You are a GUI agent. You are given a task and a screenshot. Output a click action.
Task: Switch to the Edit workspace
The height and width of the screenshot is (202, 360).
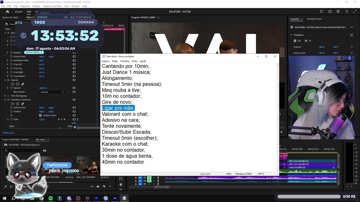pos(29,12)
